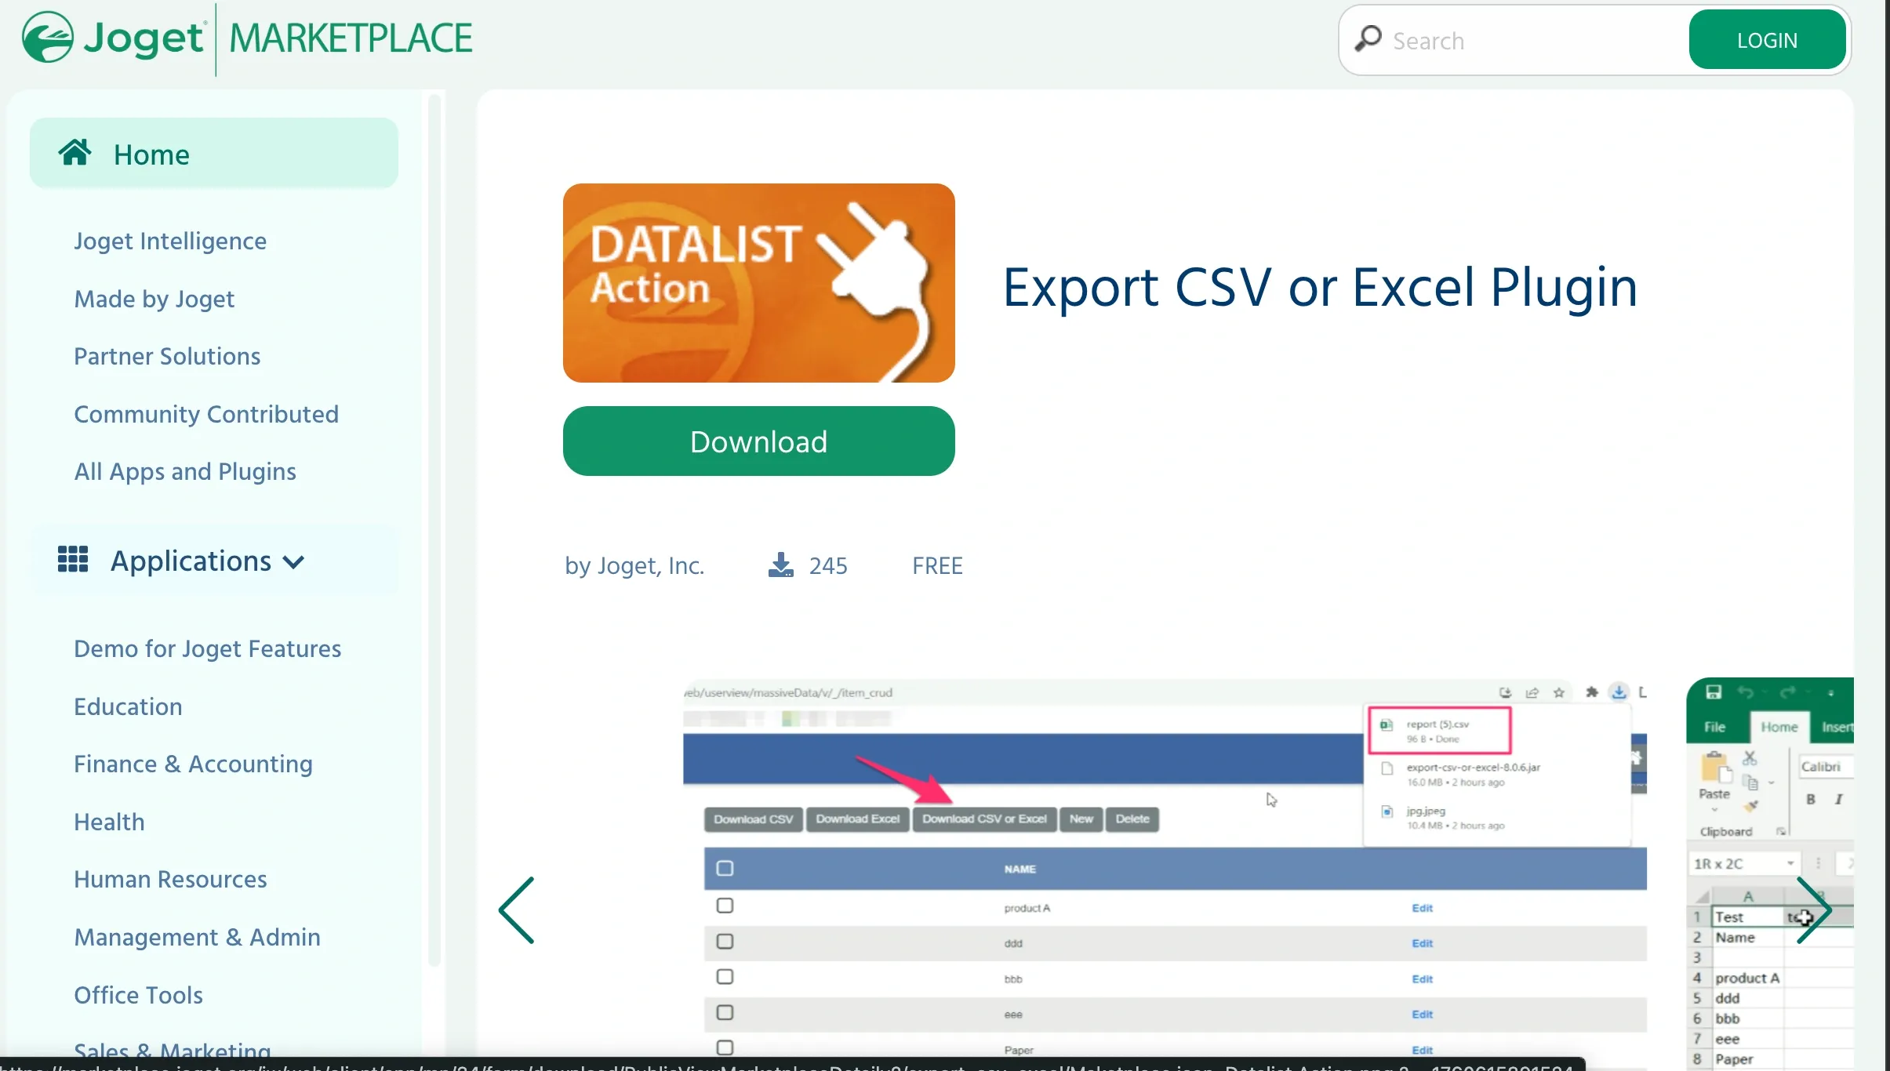Viewport: 1890px width, 1071px height.
Task: Click the Joget logo icon
Action: pyautogui.click(x=48, y=38)
